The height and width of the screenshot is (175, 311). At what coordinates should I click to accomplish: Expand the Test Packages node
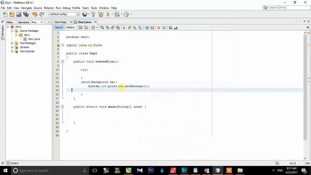pos(12,43)
